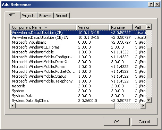Click the horizontal scrollbar thumb
This screenshot has height=130, width=162.
click(x=65, y=105)
